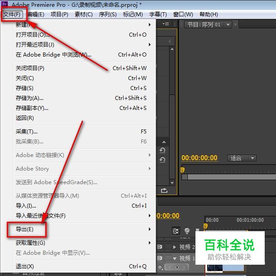
Task: Click the small up-triangle button in the left panel
Action: click(x=164, y=142)
